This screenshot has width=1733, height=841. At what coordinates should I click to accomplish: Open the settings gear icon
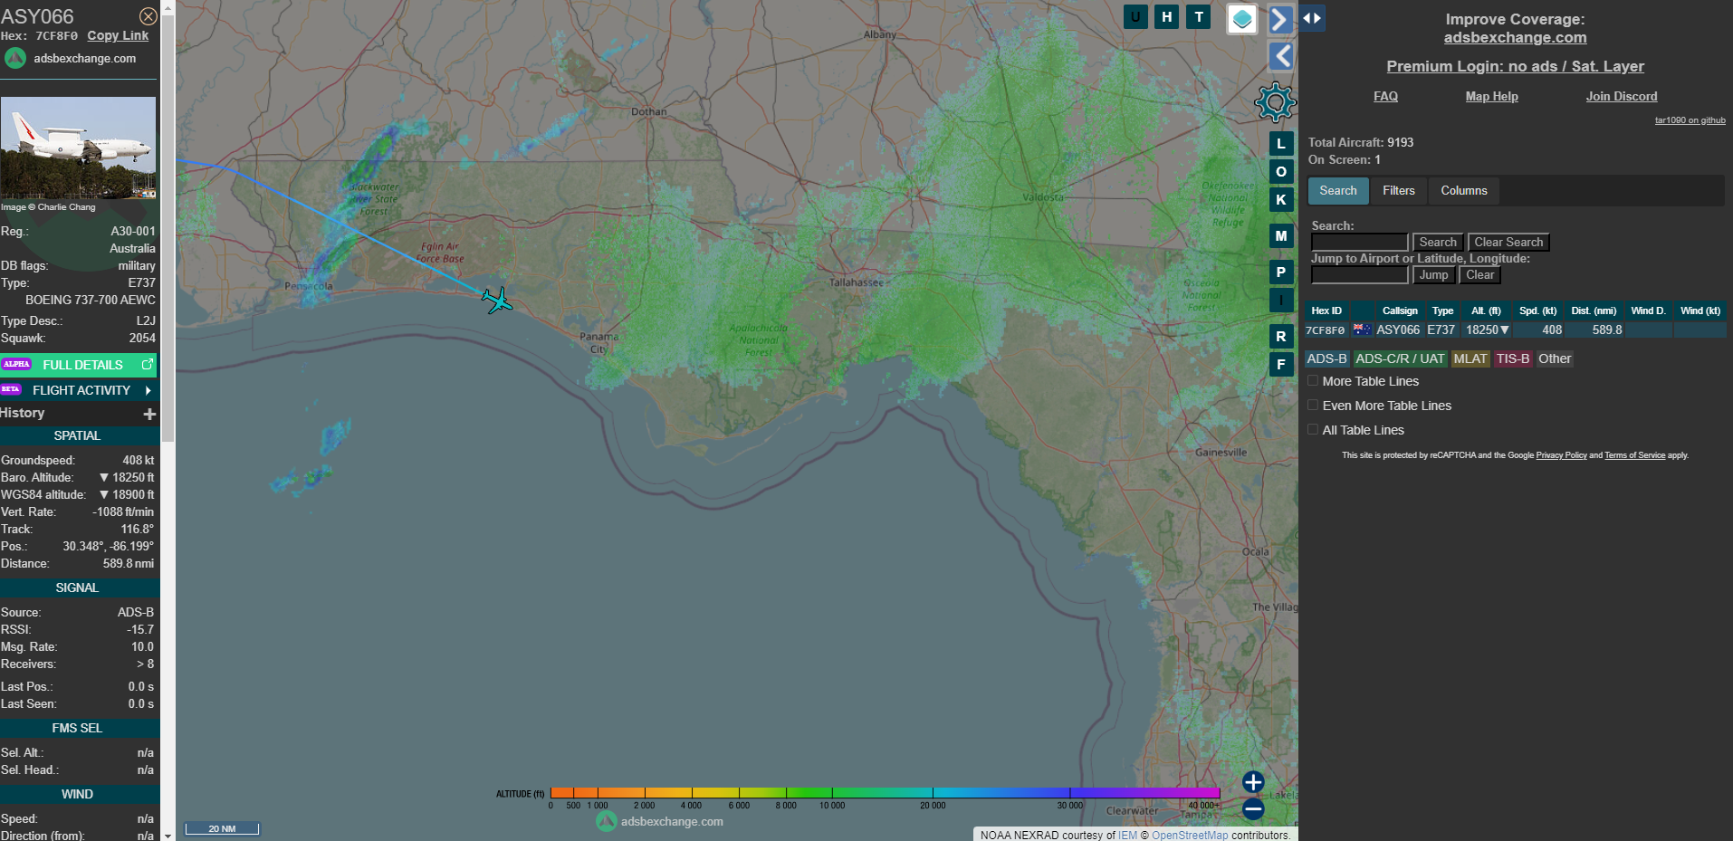[1275, 102]
